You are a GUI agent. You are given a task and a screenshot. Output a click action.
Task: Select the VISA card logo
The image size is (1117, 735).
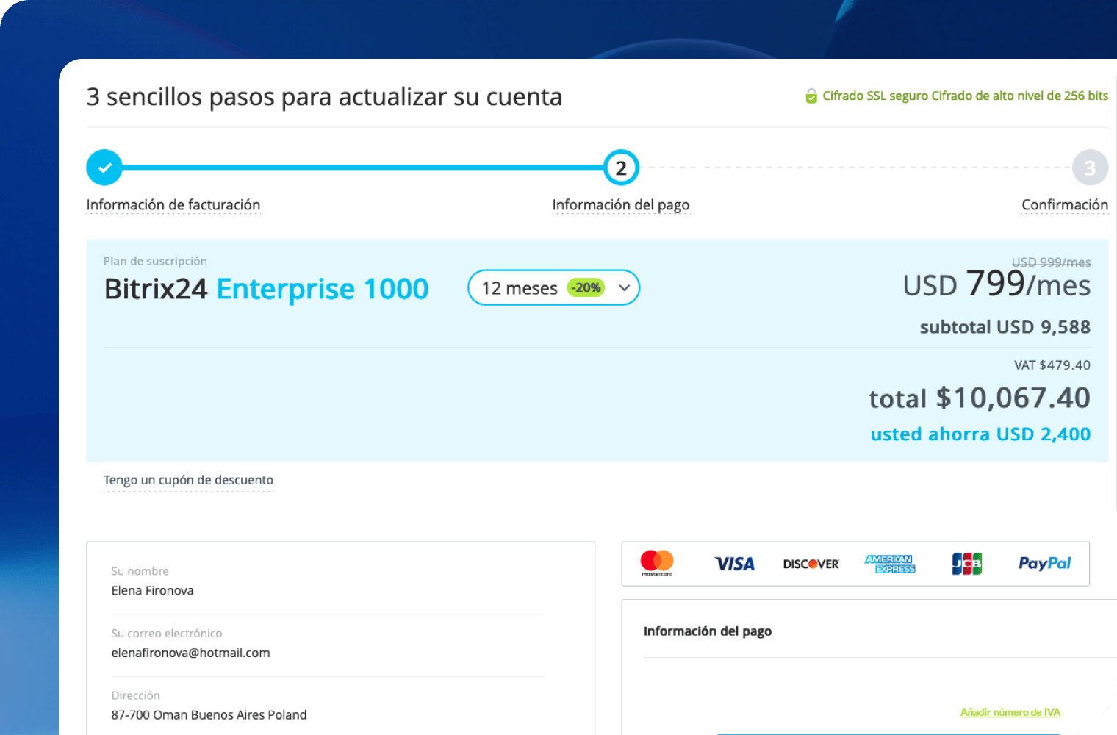coord(734,564)
